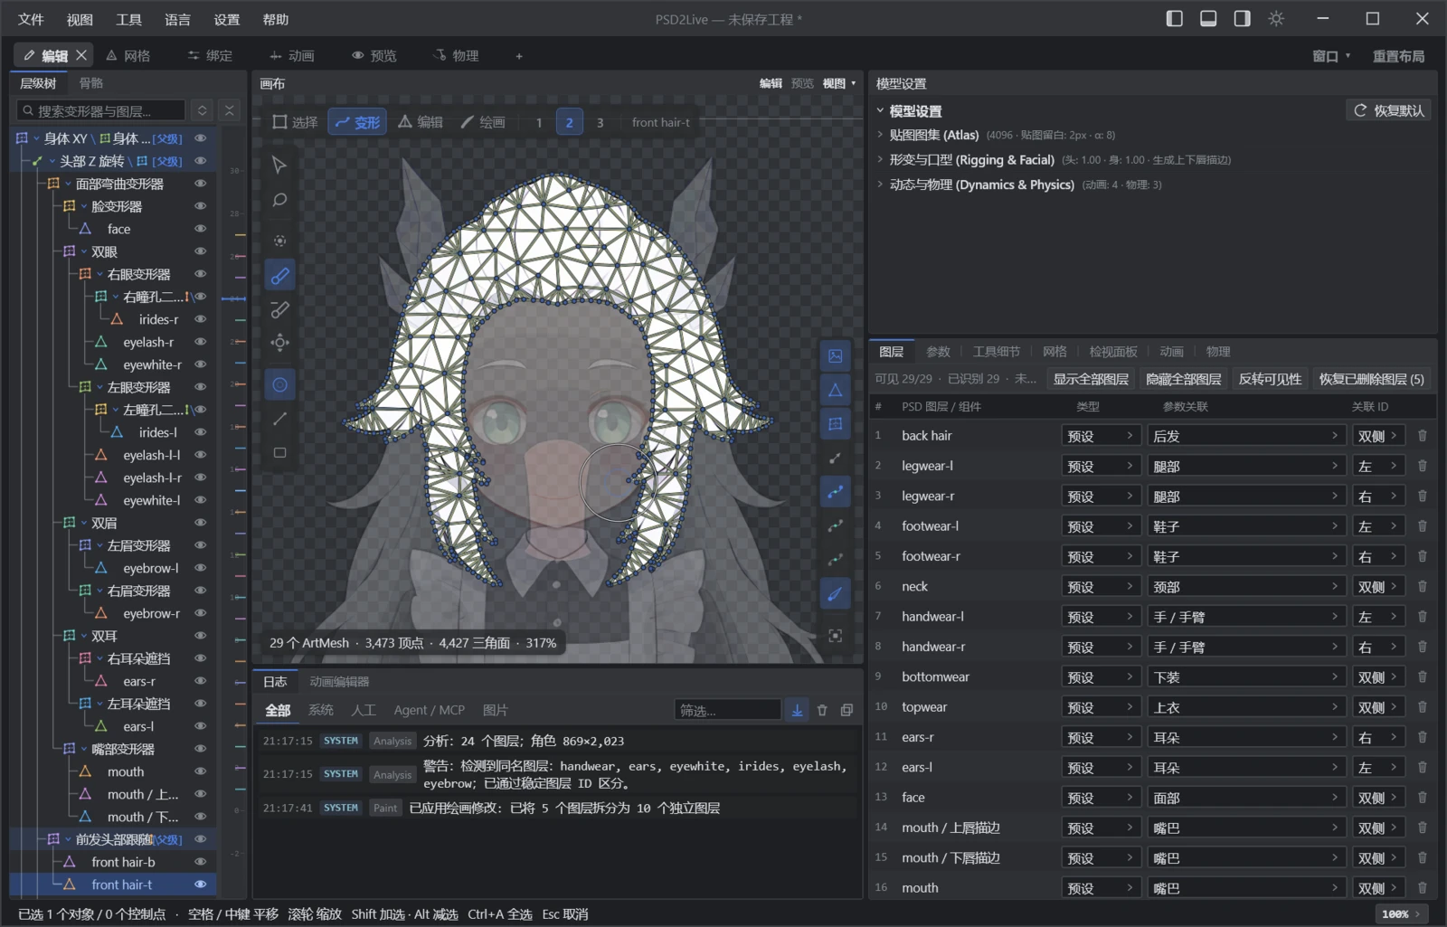Toggle the warp grid display icon

tap(835, 424)
